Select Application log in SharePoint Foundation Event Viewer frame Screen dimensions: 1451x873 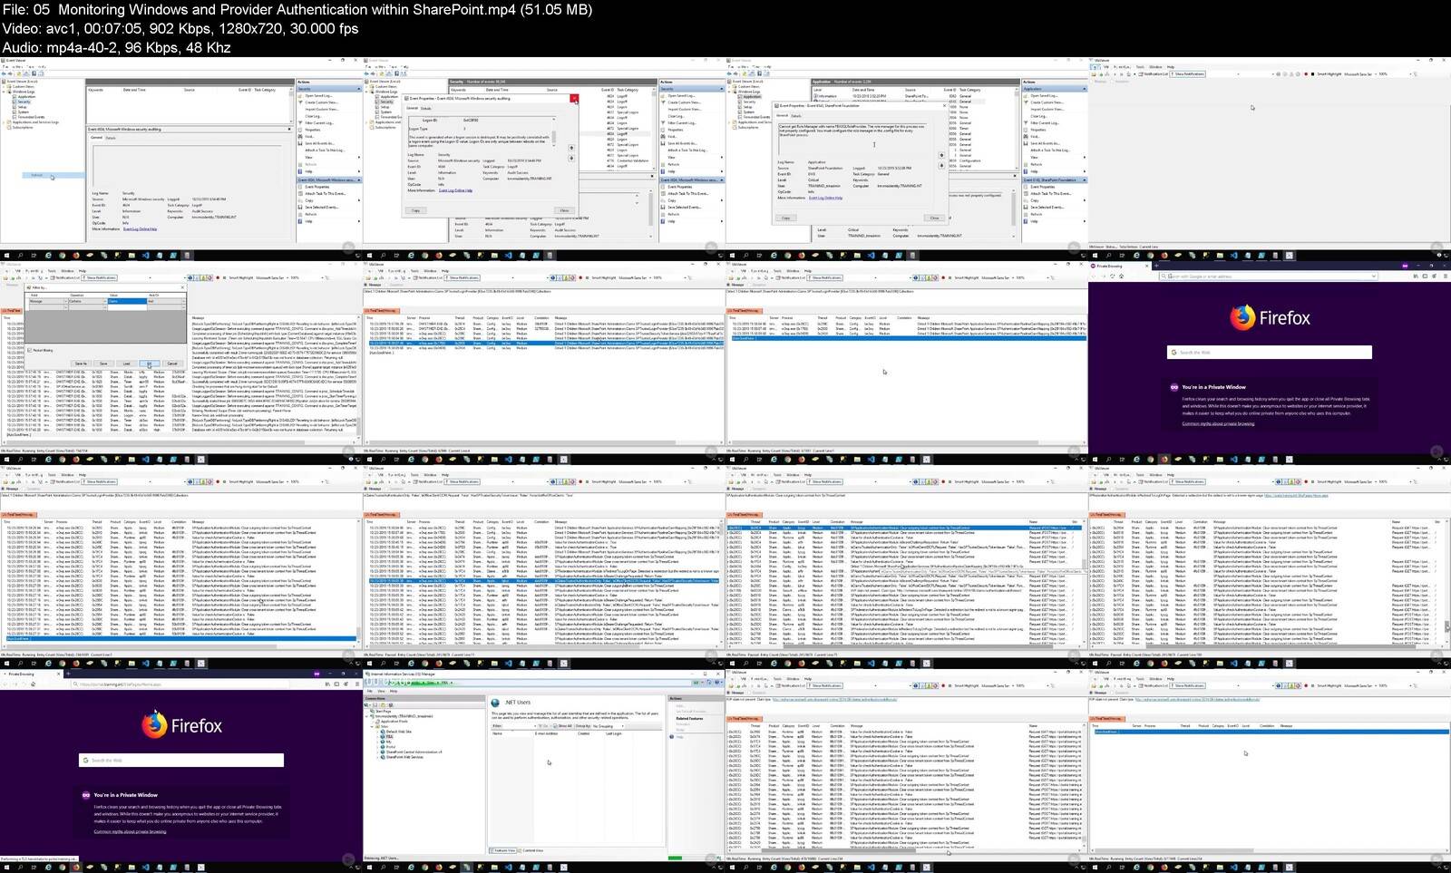[x=752, y=96]
